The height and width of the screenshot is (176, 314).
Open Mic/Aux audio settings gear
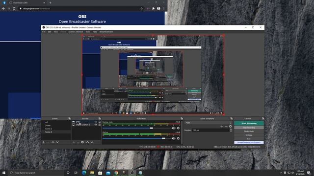(178, 138)
